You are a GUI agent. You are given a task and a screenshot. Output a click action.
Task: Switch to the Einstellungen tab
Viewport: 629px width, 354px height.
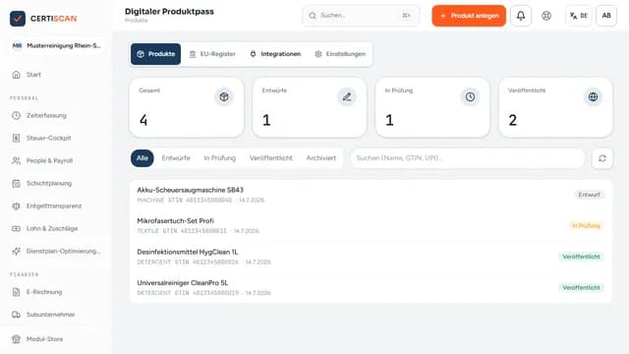pos(340,54)
